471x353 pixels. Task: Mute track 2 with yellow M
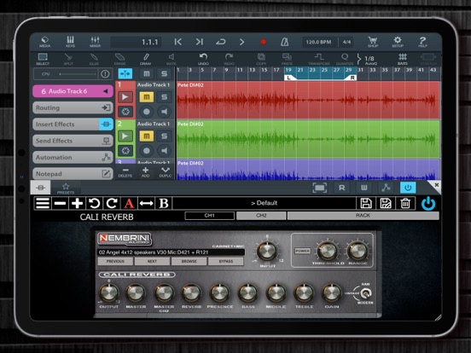[146, 136]
